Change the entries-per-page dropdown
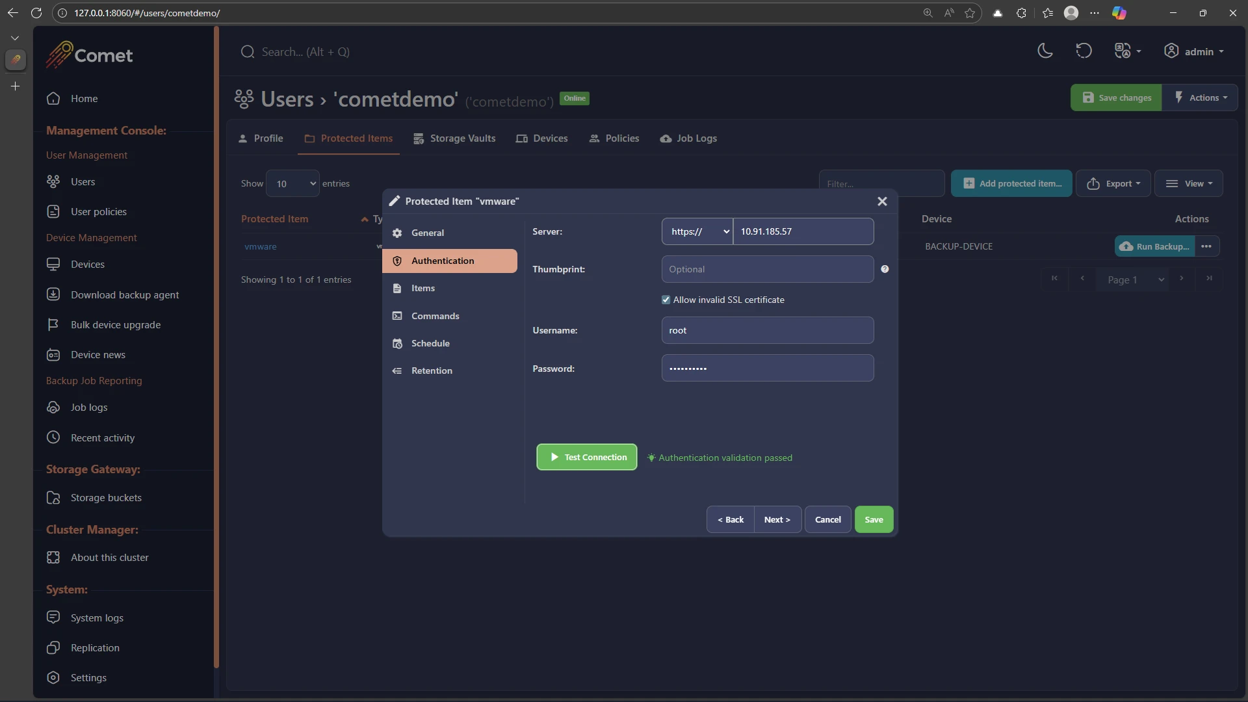The height and width of the screenshot is (702, 1248). pyautogui.click(x=292, y=183)
